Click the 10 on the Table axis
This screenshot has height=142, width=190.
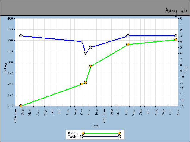(x=182, y=77)
